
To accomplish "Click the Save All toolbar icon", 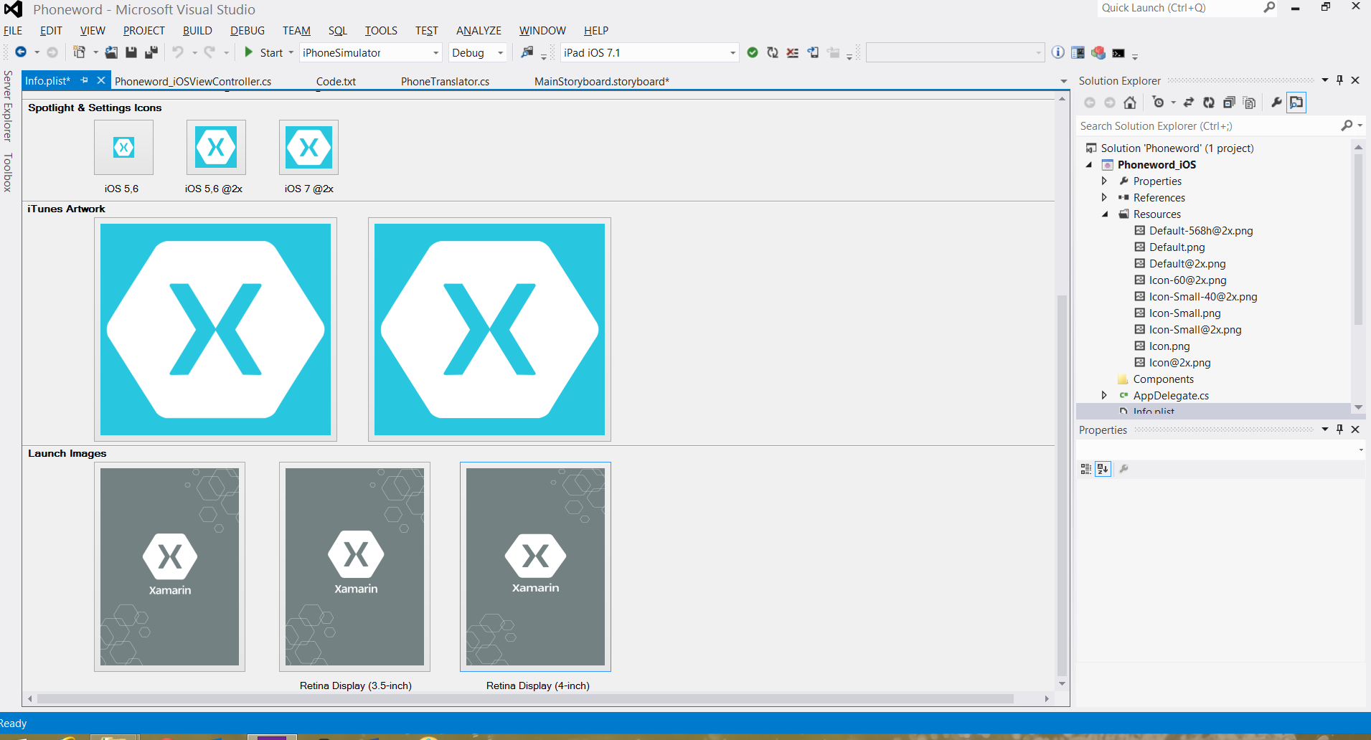I will [151, 52].
